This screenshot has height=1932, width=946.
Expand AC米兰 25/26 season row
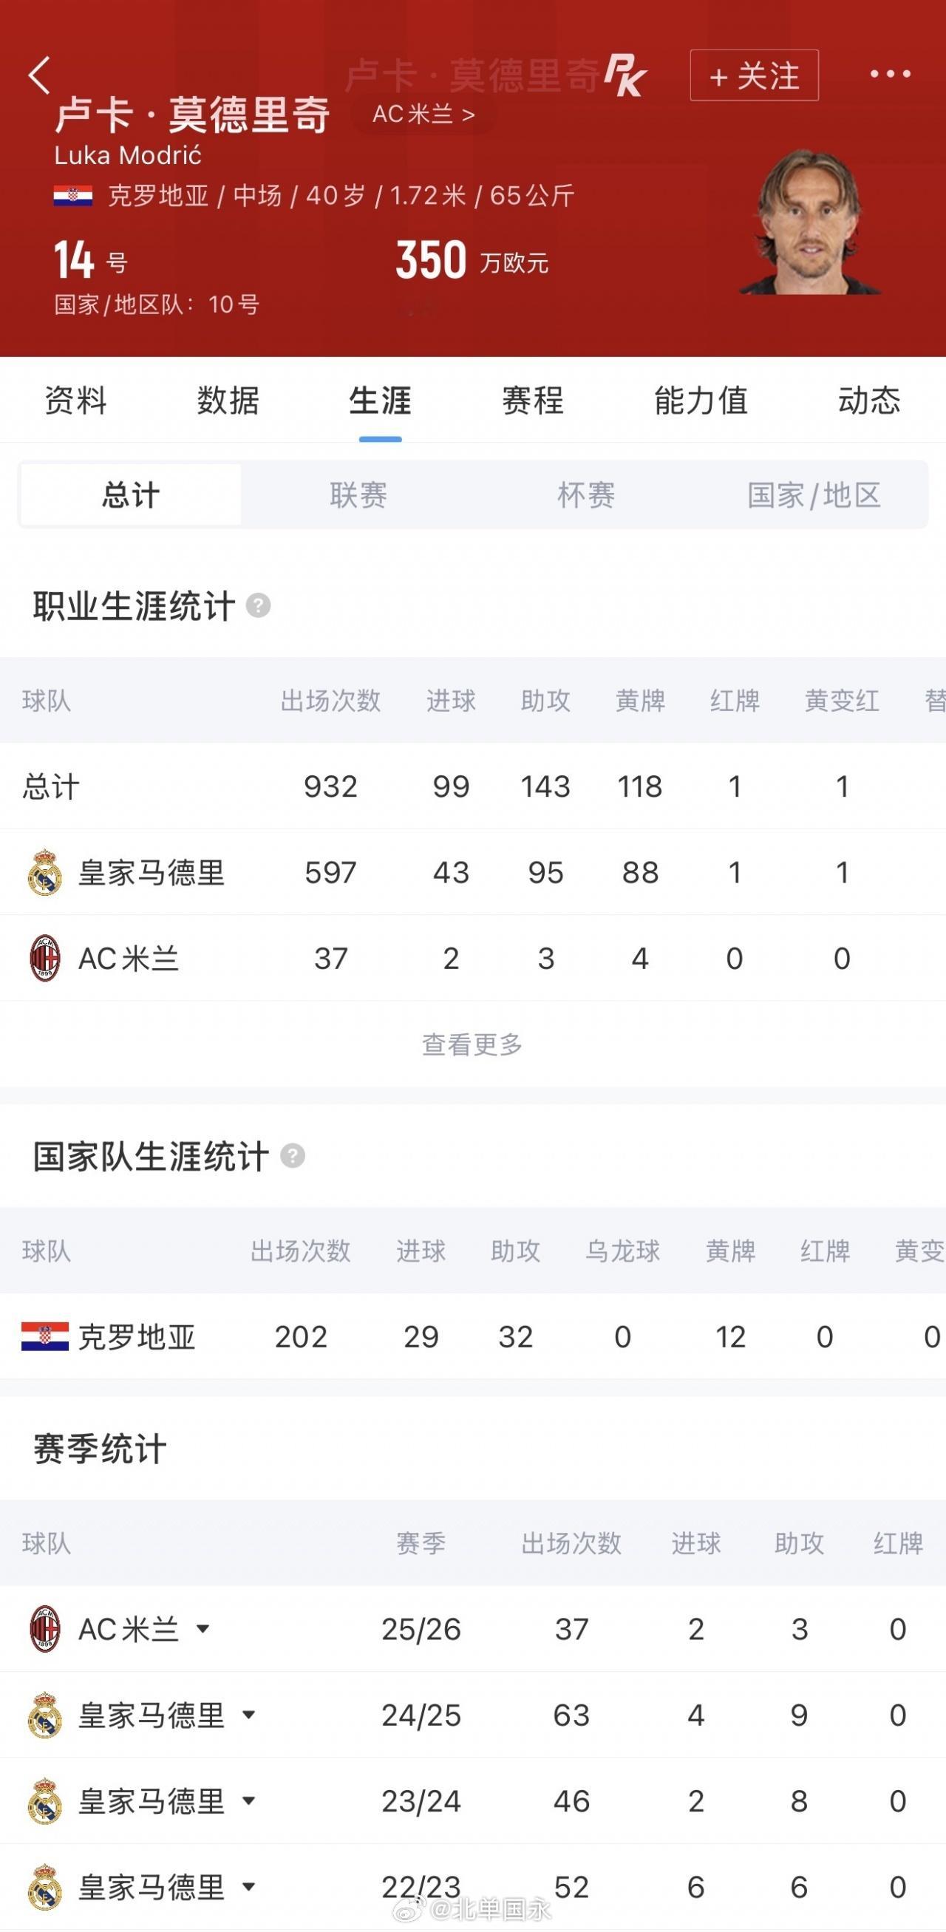[203, 1629]
